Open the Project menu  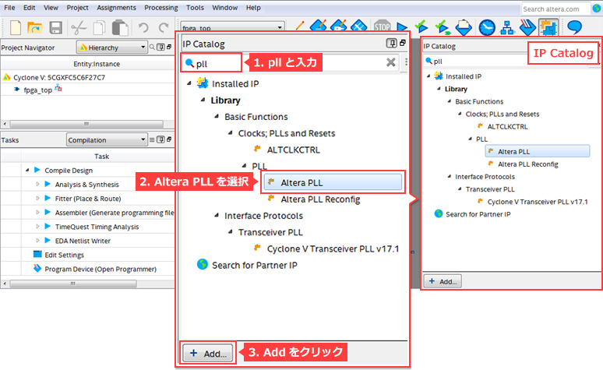[x=77, y=7]
